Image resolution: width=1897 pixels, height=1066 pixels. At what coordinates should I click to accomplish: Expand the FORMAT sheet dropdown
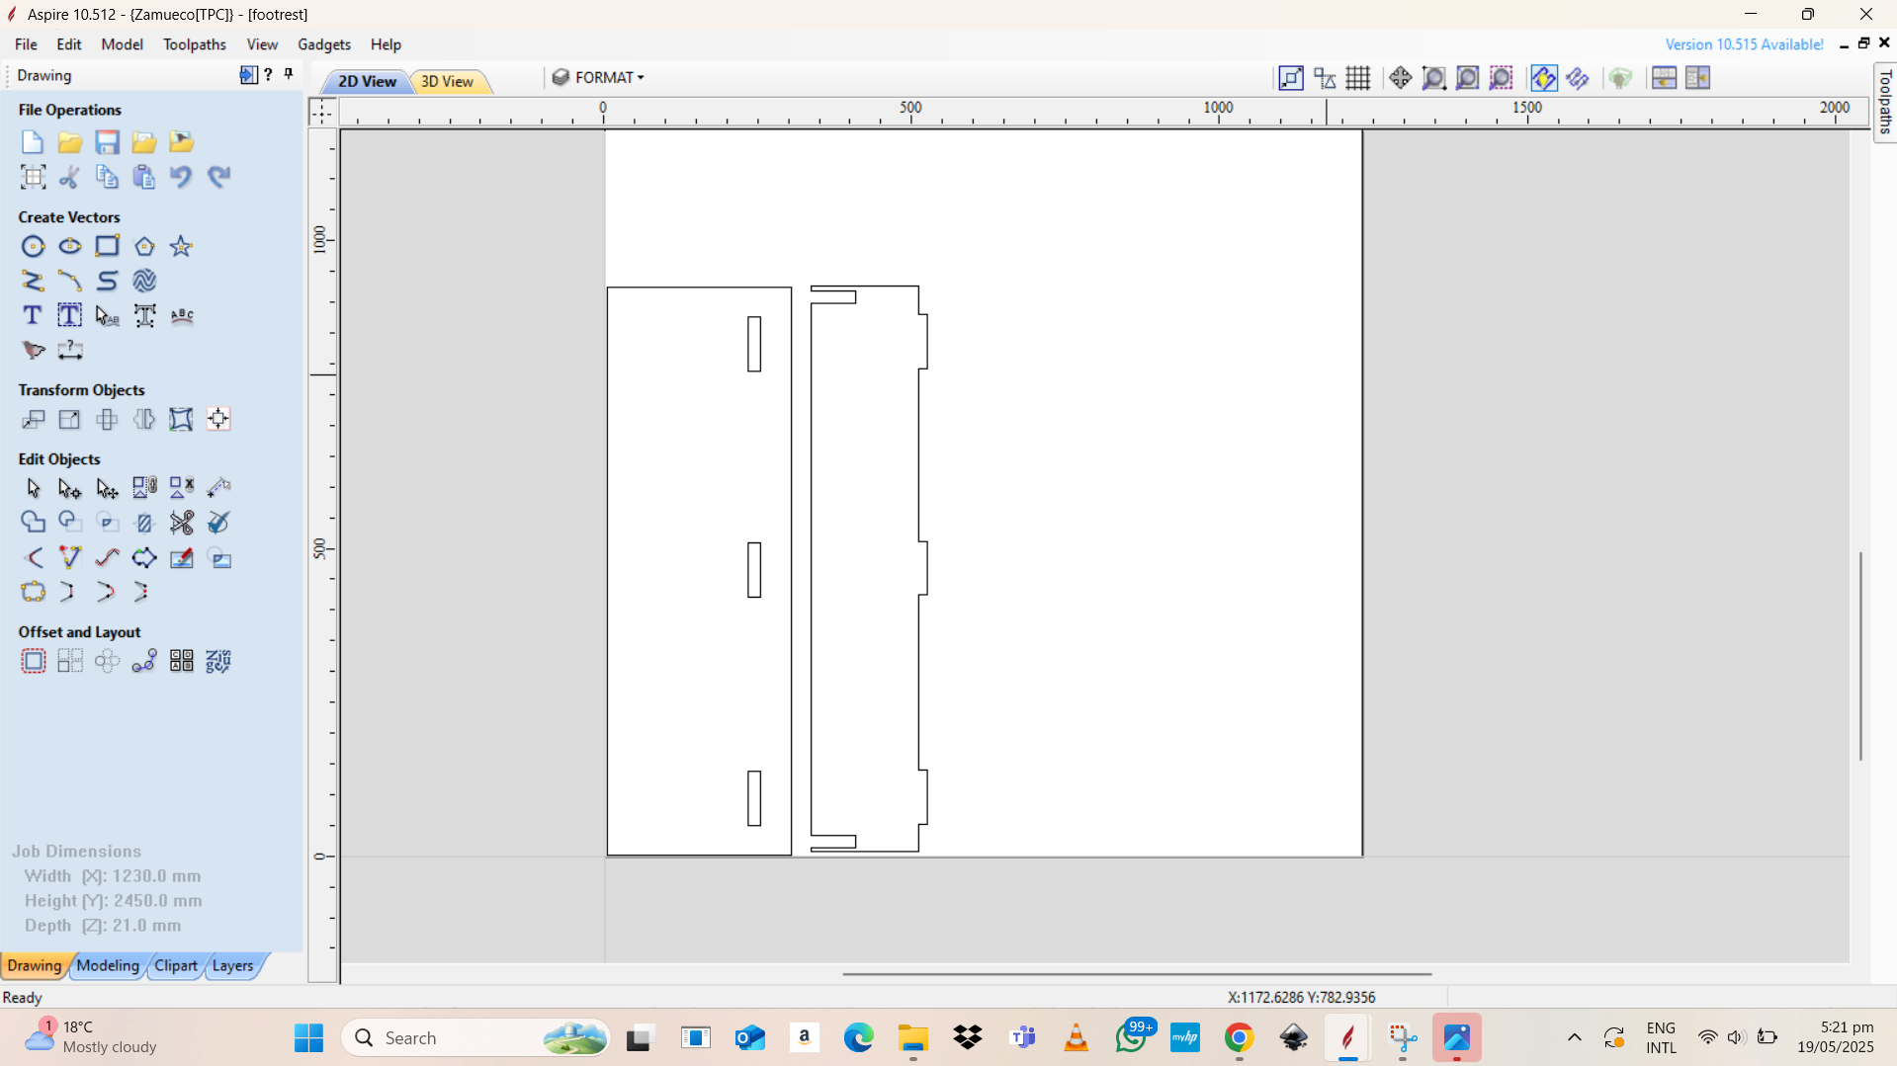(599, 77)
